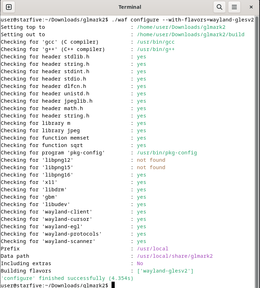Click the Checking for 'wayland-protocols' line
Screen dimensions: 260x288
(x=74, y=234)
